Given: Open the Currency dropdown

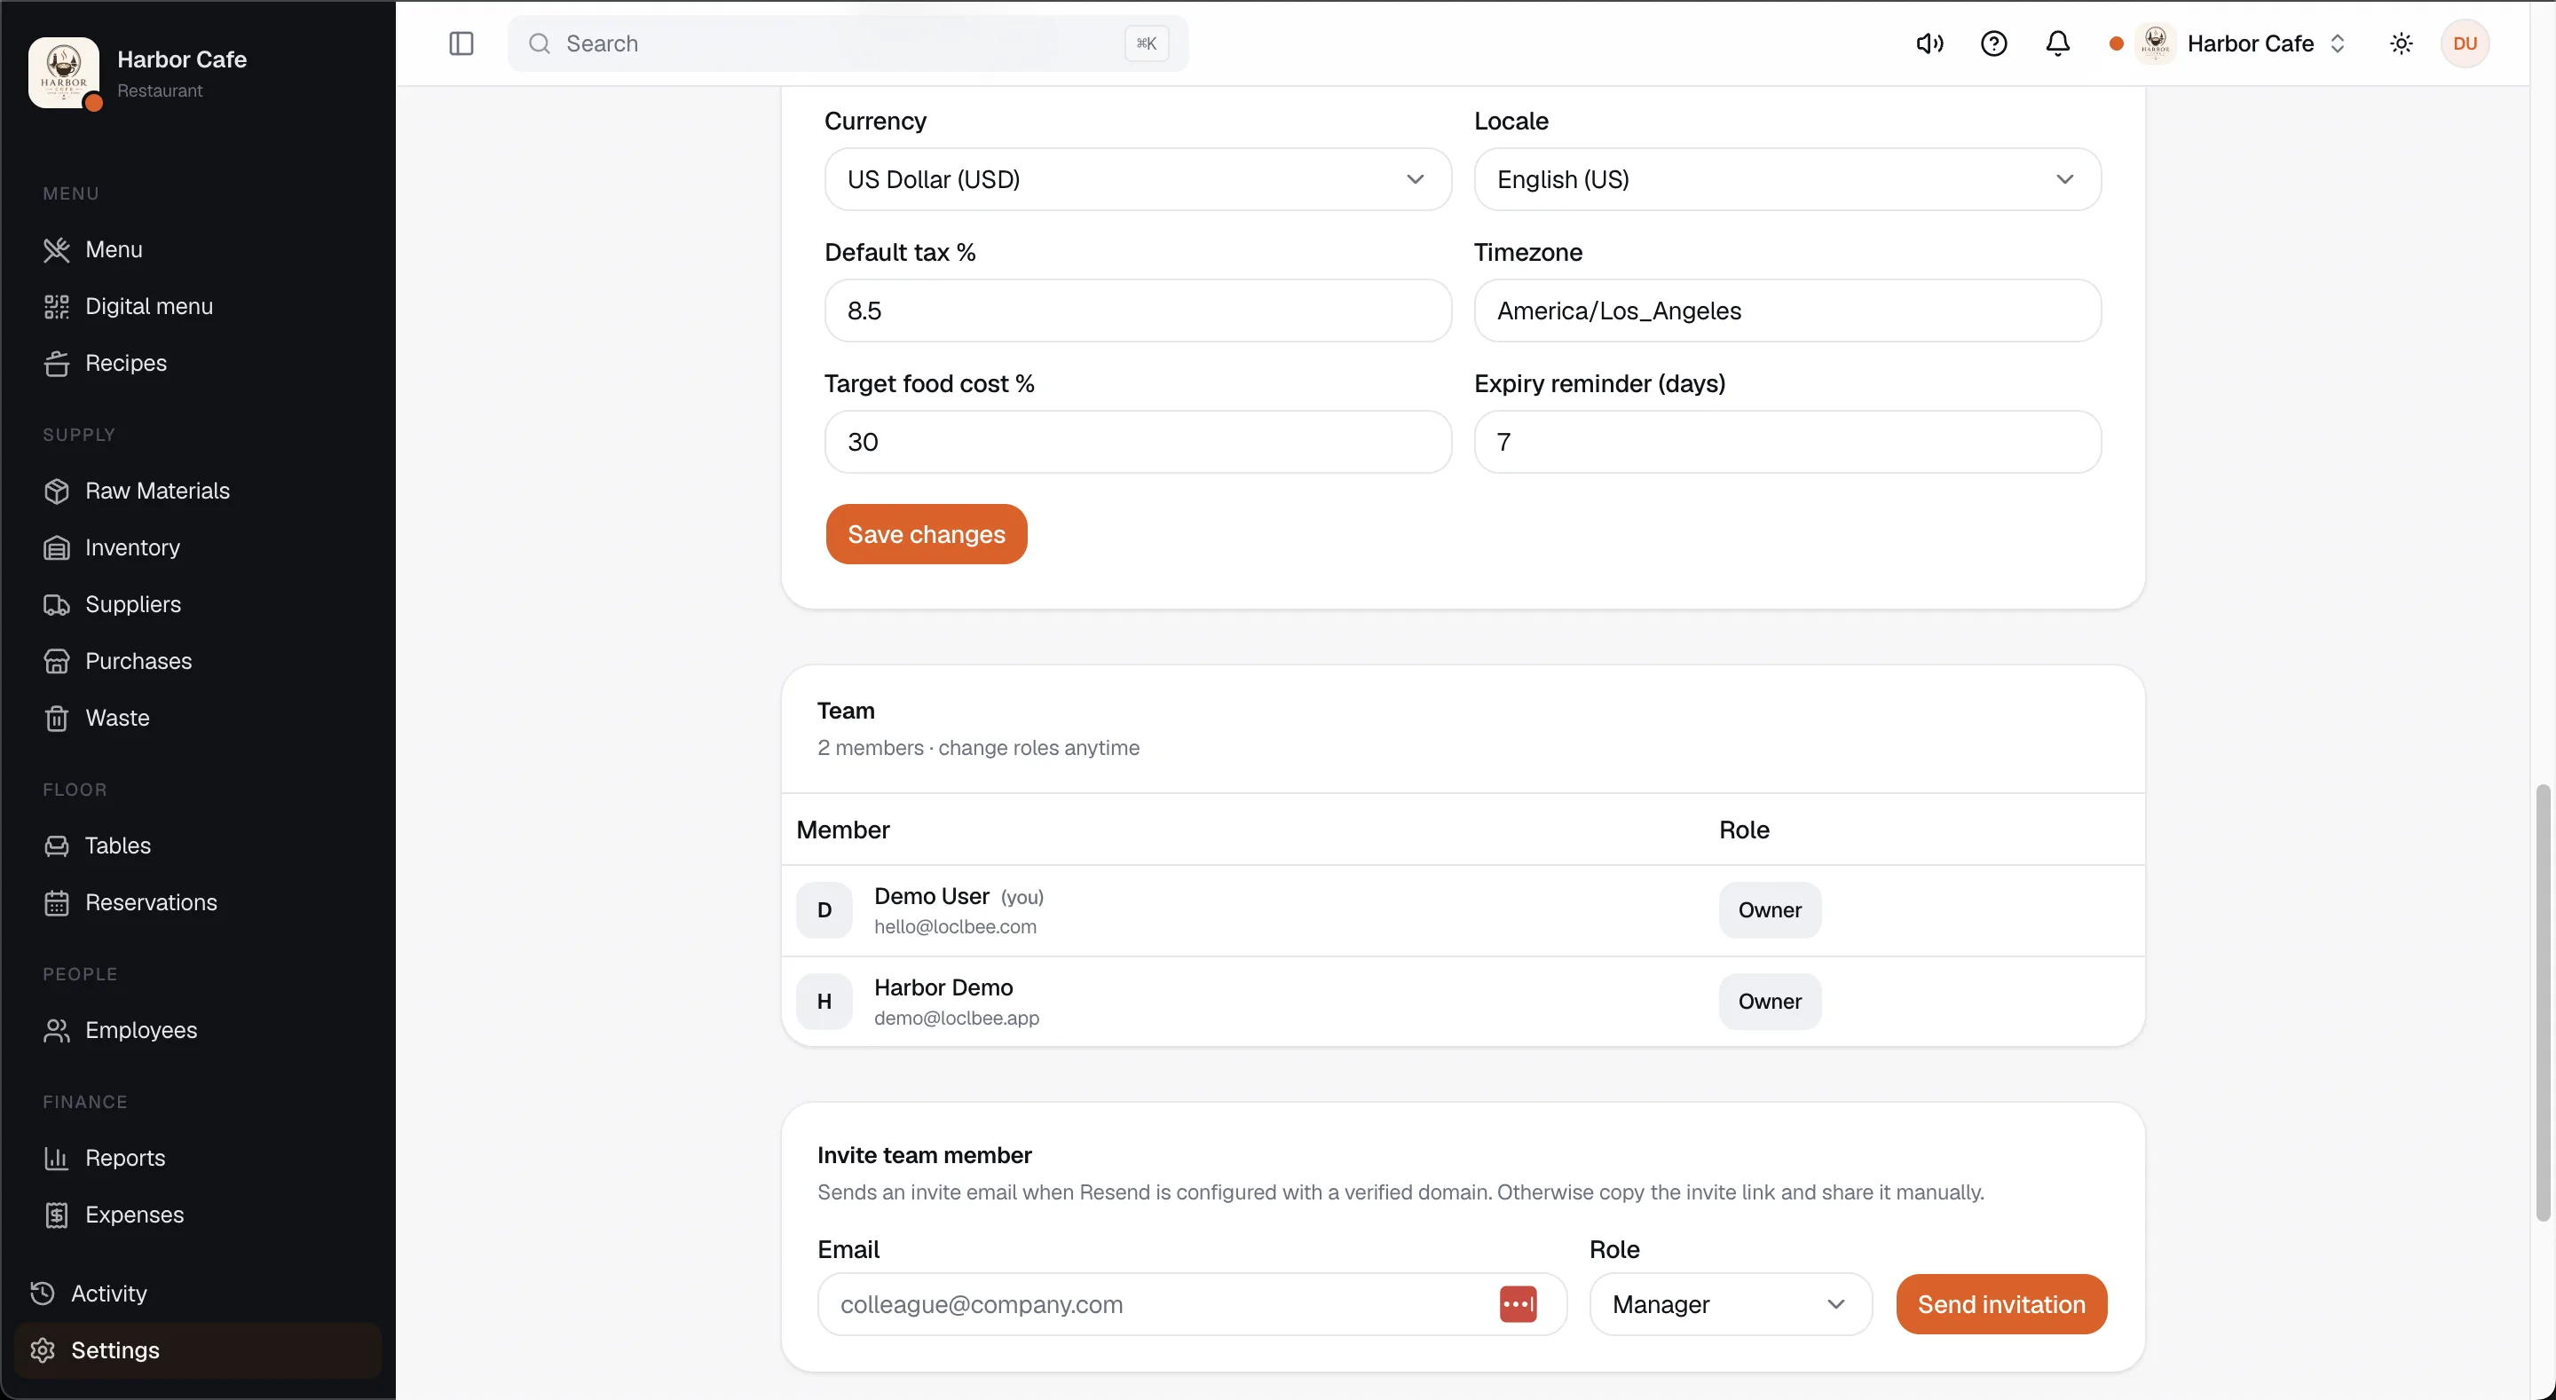Looking at the screenshot, I should click(x=1137, y=179).
